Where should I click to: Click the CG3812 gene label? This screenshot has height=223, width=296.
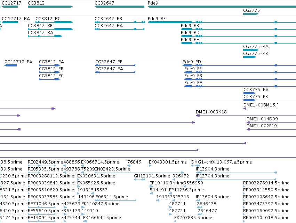click(x=36, y=3)
